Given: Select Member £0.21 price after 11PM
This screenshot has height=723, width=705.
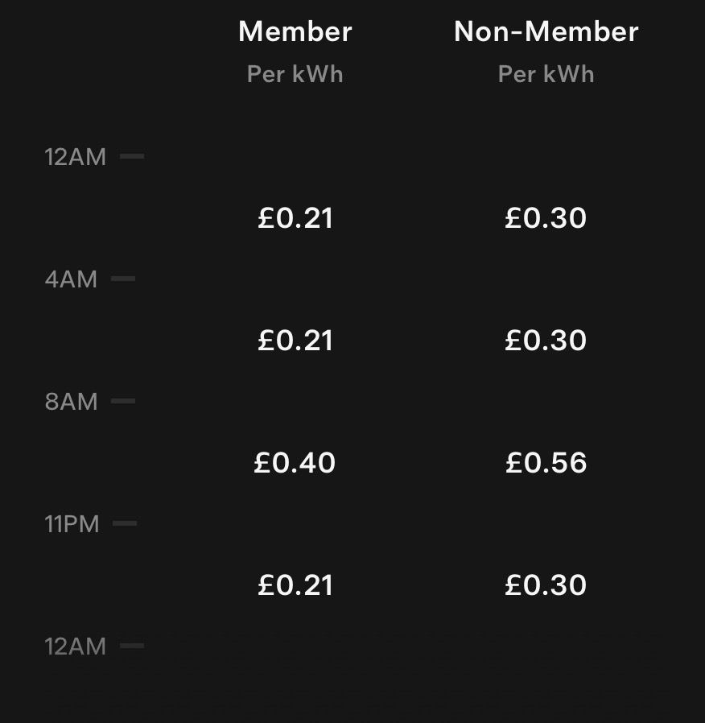Looking at the screenshot, I should tap(295, 585).
